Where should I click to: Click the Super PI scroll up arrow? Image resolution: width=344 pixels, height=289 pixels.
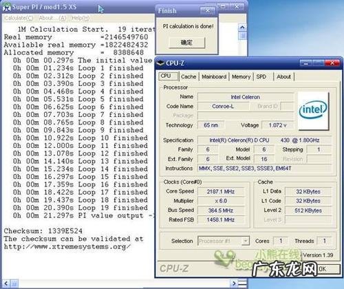click(x=242, y=28)
